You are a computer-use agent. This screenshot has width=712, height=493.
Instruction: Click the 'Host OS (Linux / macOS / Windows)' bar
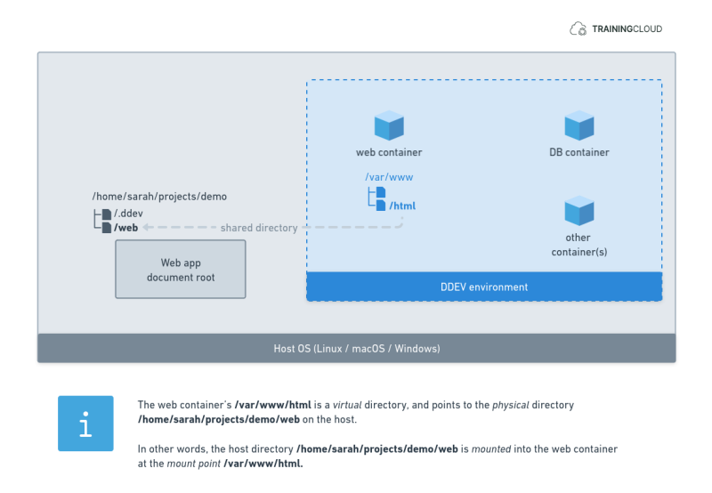[357, 349]
